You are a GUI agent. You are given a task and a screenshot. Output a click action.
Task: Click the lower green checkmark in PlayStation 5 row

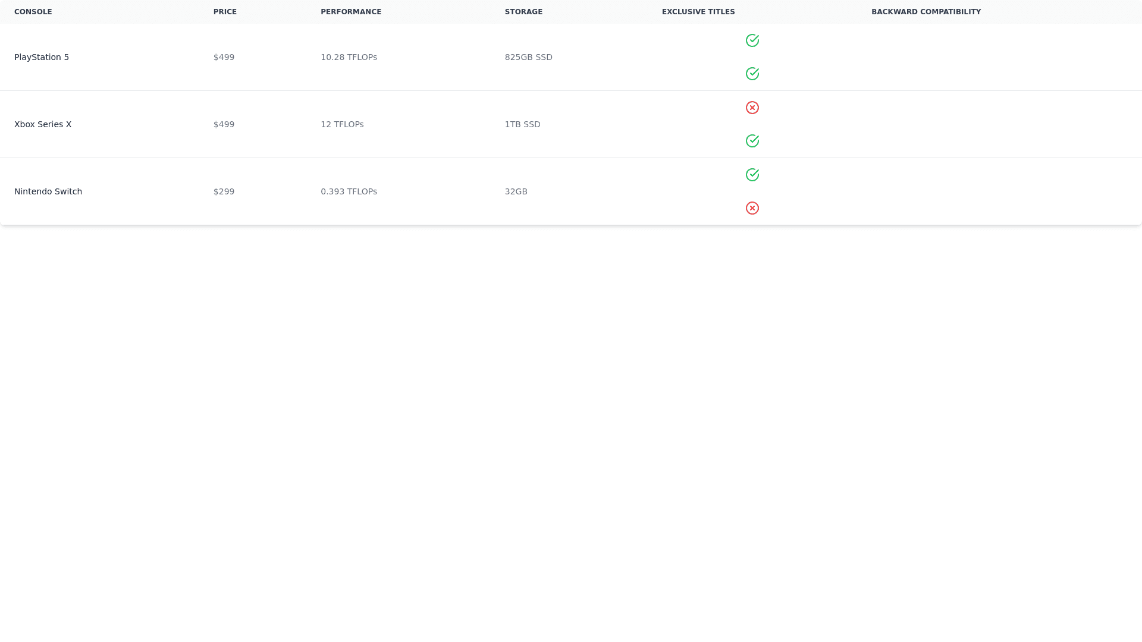(752, 74)
